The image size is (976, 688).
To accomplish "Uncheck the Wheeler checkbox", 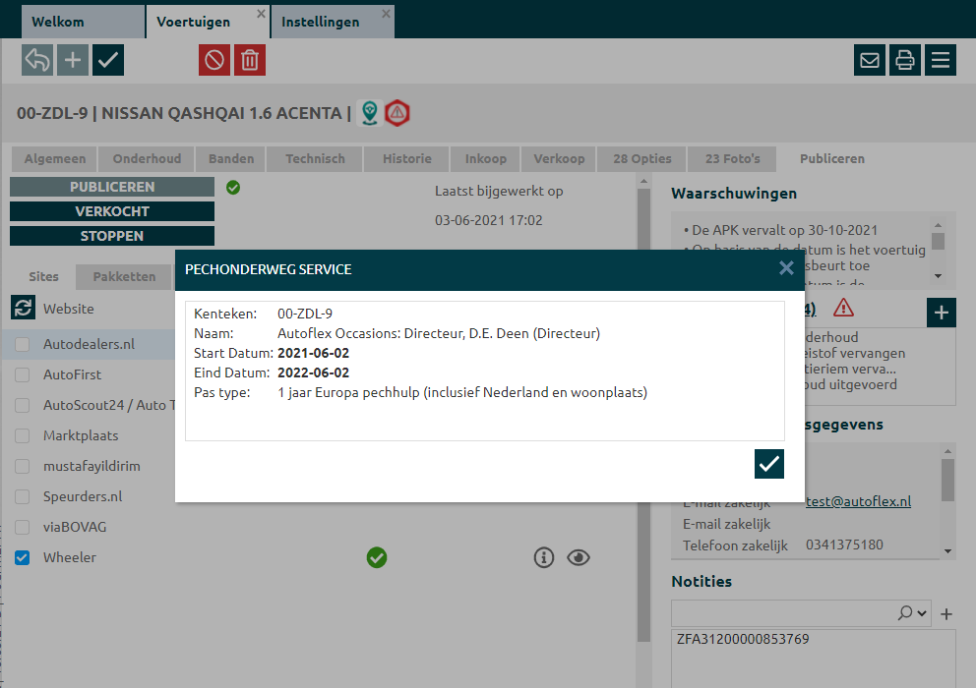I will 23,558.
